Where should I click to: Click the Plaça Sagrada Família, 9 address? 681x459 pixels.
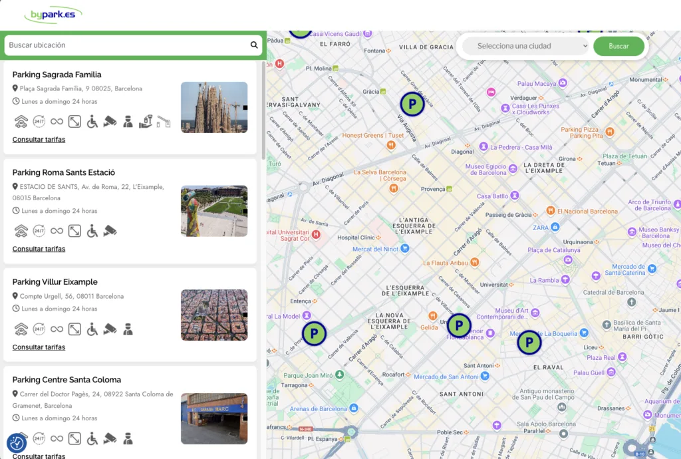(80, 88)
